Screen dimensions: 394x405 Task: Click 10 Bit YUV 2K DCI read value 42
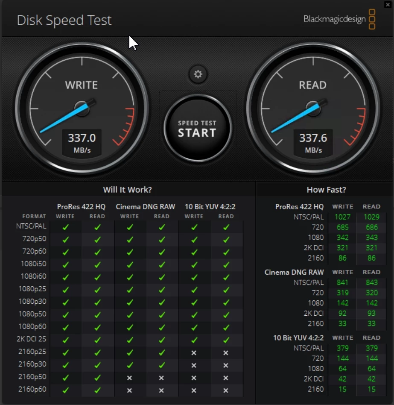pyautogui.click(x=371, y=379)
